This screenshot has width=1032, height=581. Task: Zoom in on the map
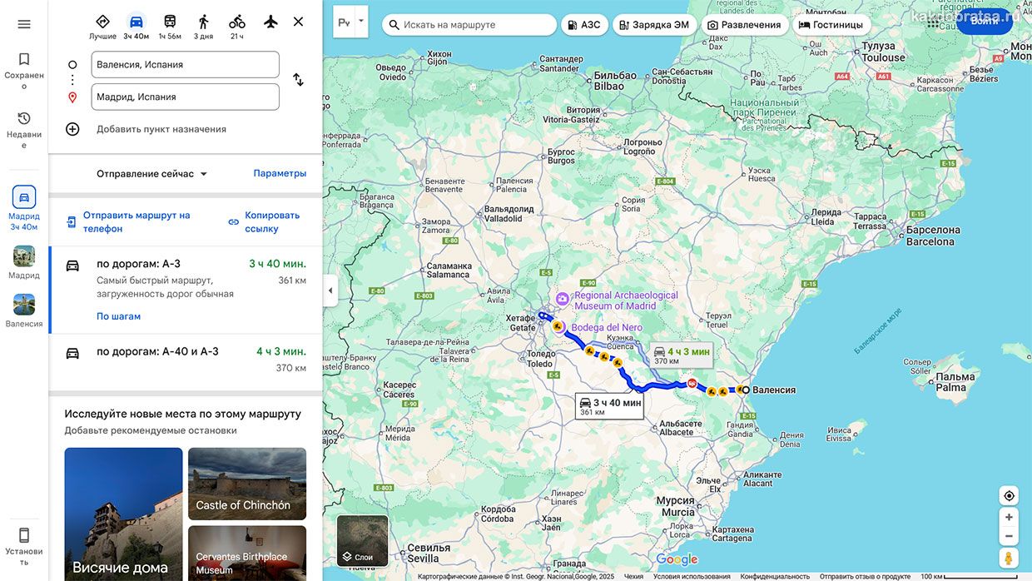tap(1009, 517)
